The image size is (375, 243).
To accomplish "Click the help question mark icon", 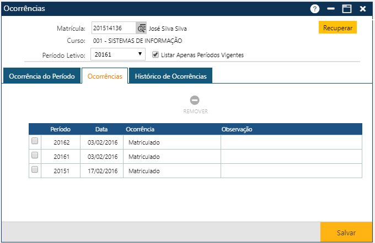I will [x=315, y=9].
